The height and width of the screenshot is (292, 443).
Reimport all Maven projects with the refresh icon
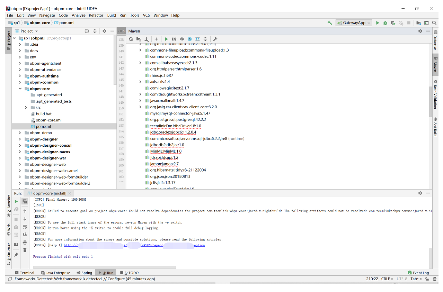(x=131, y=39)
